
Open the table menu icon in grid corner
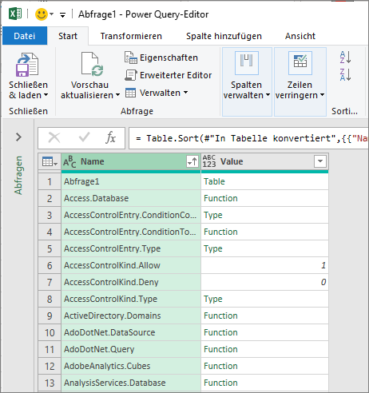(50, 161)
